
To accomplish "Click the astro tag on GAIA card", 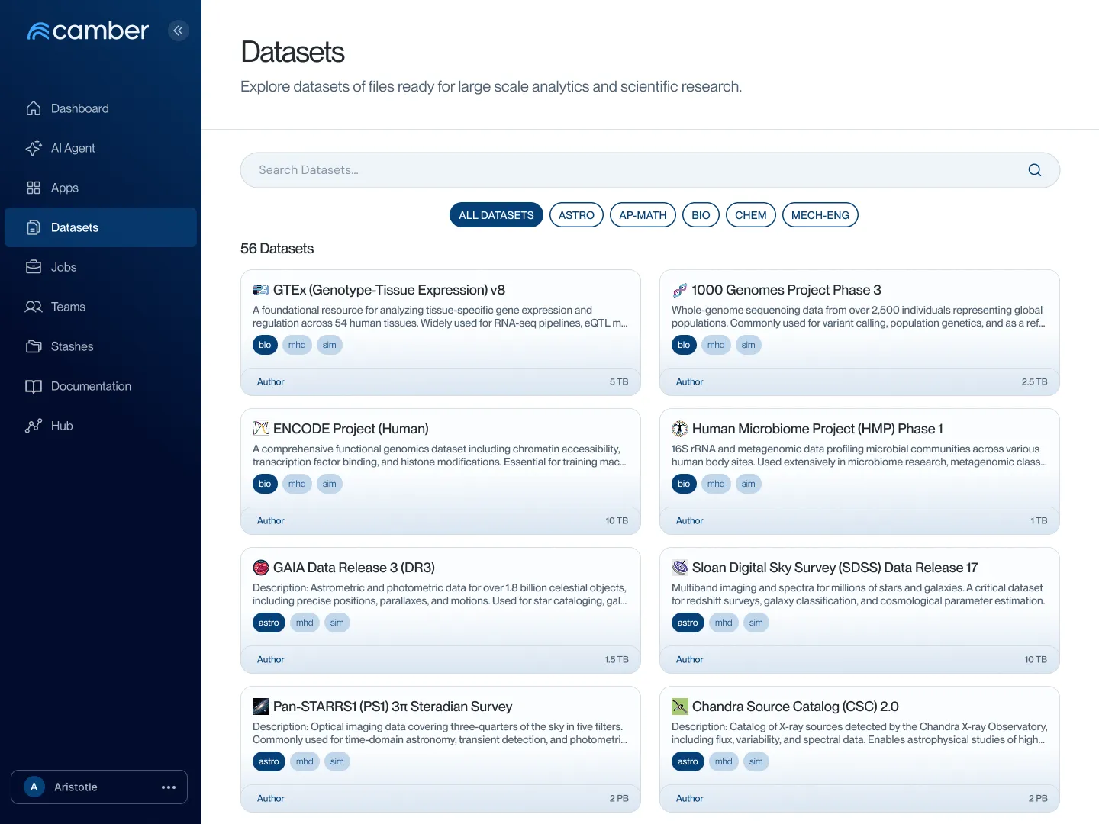I will (x=269, y=623).
